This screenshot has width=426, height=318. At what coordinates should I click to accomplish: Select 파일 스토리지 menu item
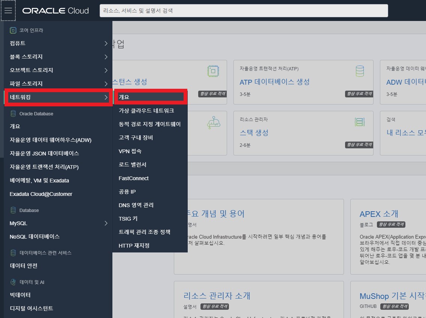pos(58,84)
